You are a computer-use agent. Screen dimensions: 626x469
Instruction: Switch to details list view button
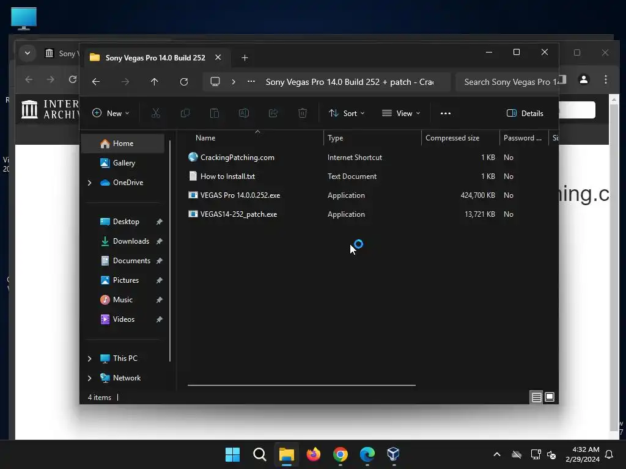(x=536, y=397)
